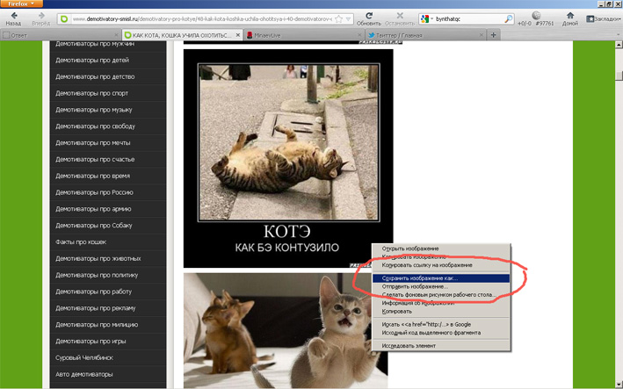This screenshot has width=623, height=389.
Task: Open Факты про кошек link
Action: pos(81,242)
